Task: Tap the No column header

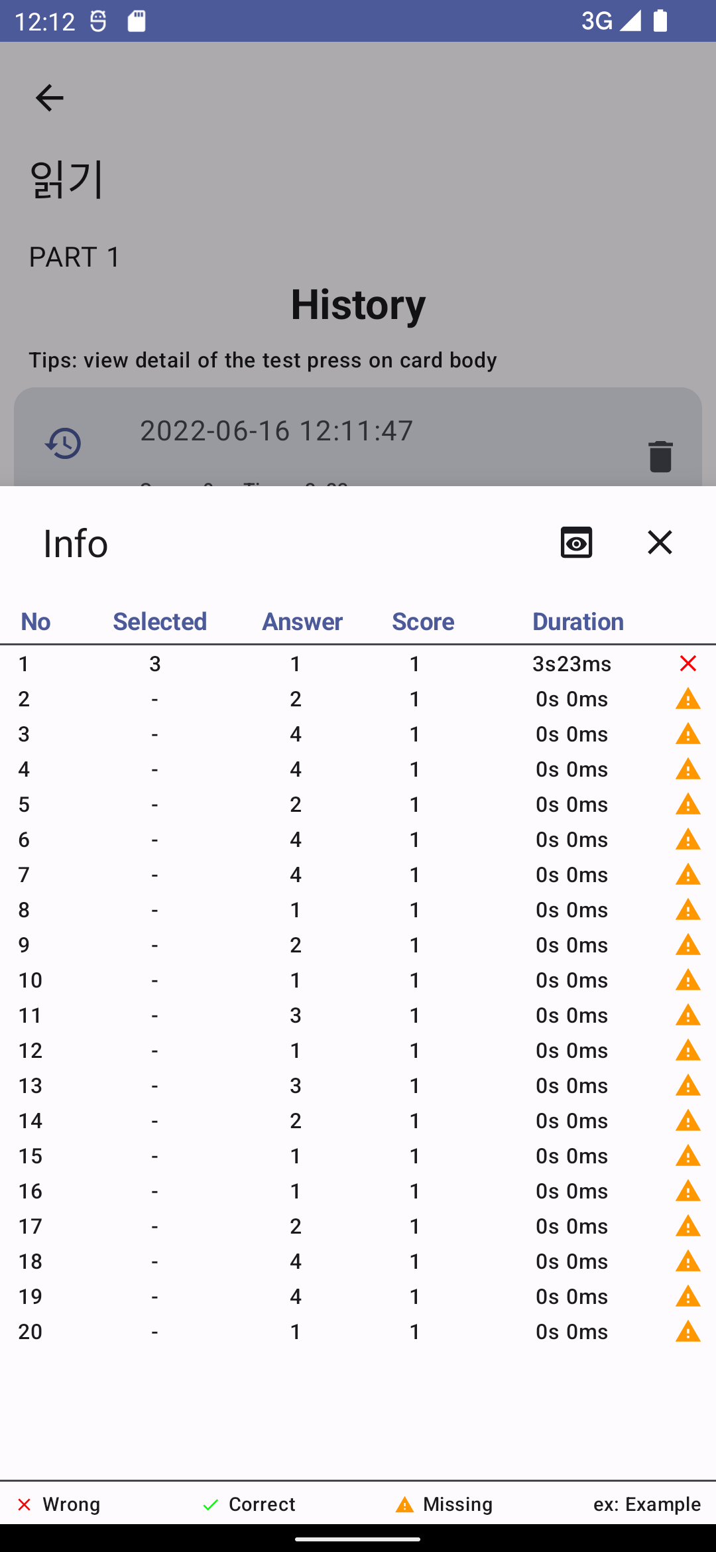Action: 36,621
